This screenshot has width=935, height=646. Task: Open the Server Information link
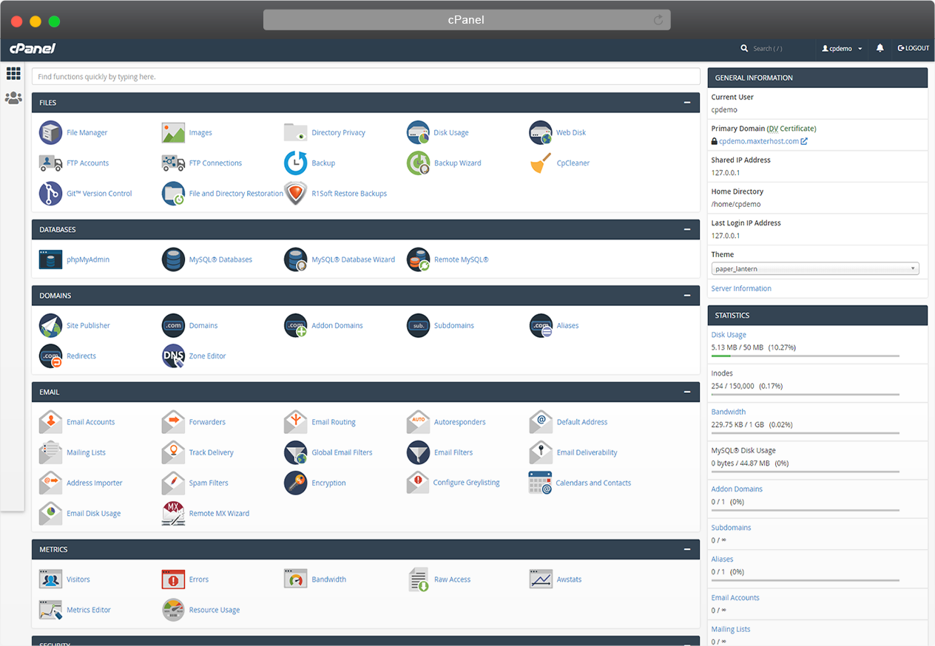(x=740, y=288)
